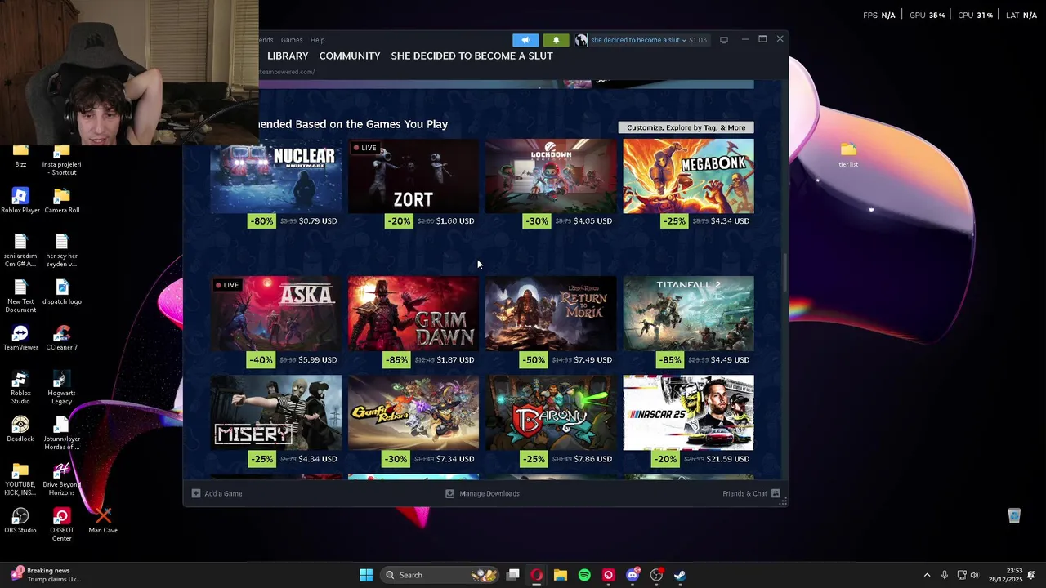Image resolution: width=1046 pixels, height=588 pixels.
Task: Open the Megabonk game capsule
Action: point(688,176)
